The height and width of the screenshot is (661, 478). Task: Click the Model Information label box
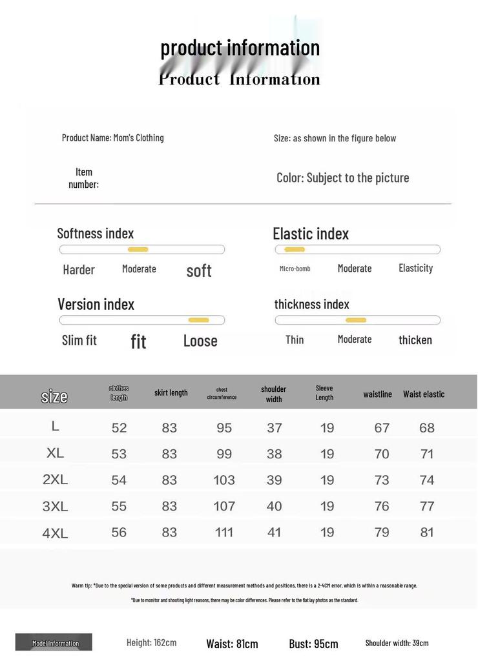pyautogui.click(x=54, y=642)
